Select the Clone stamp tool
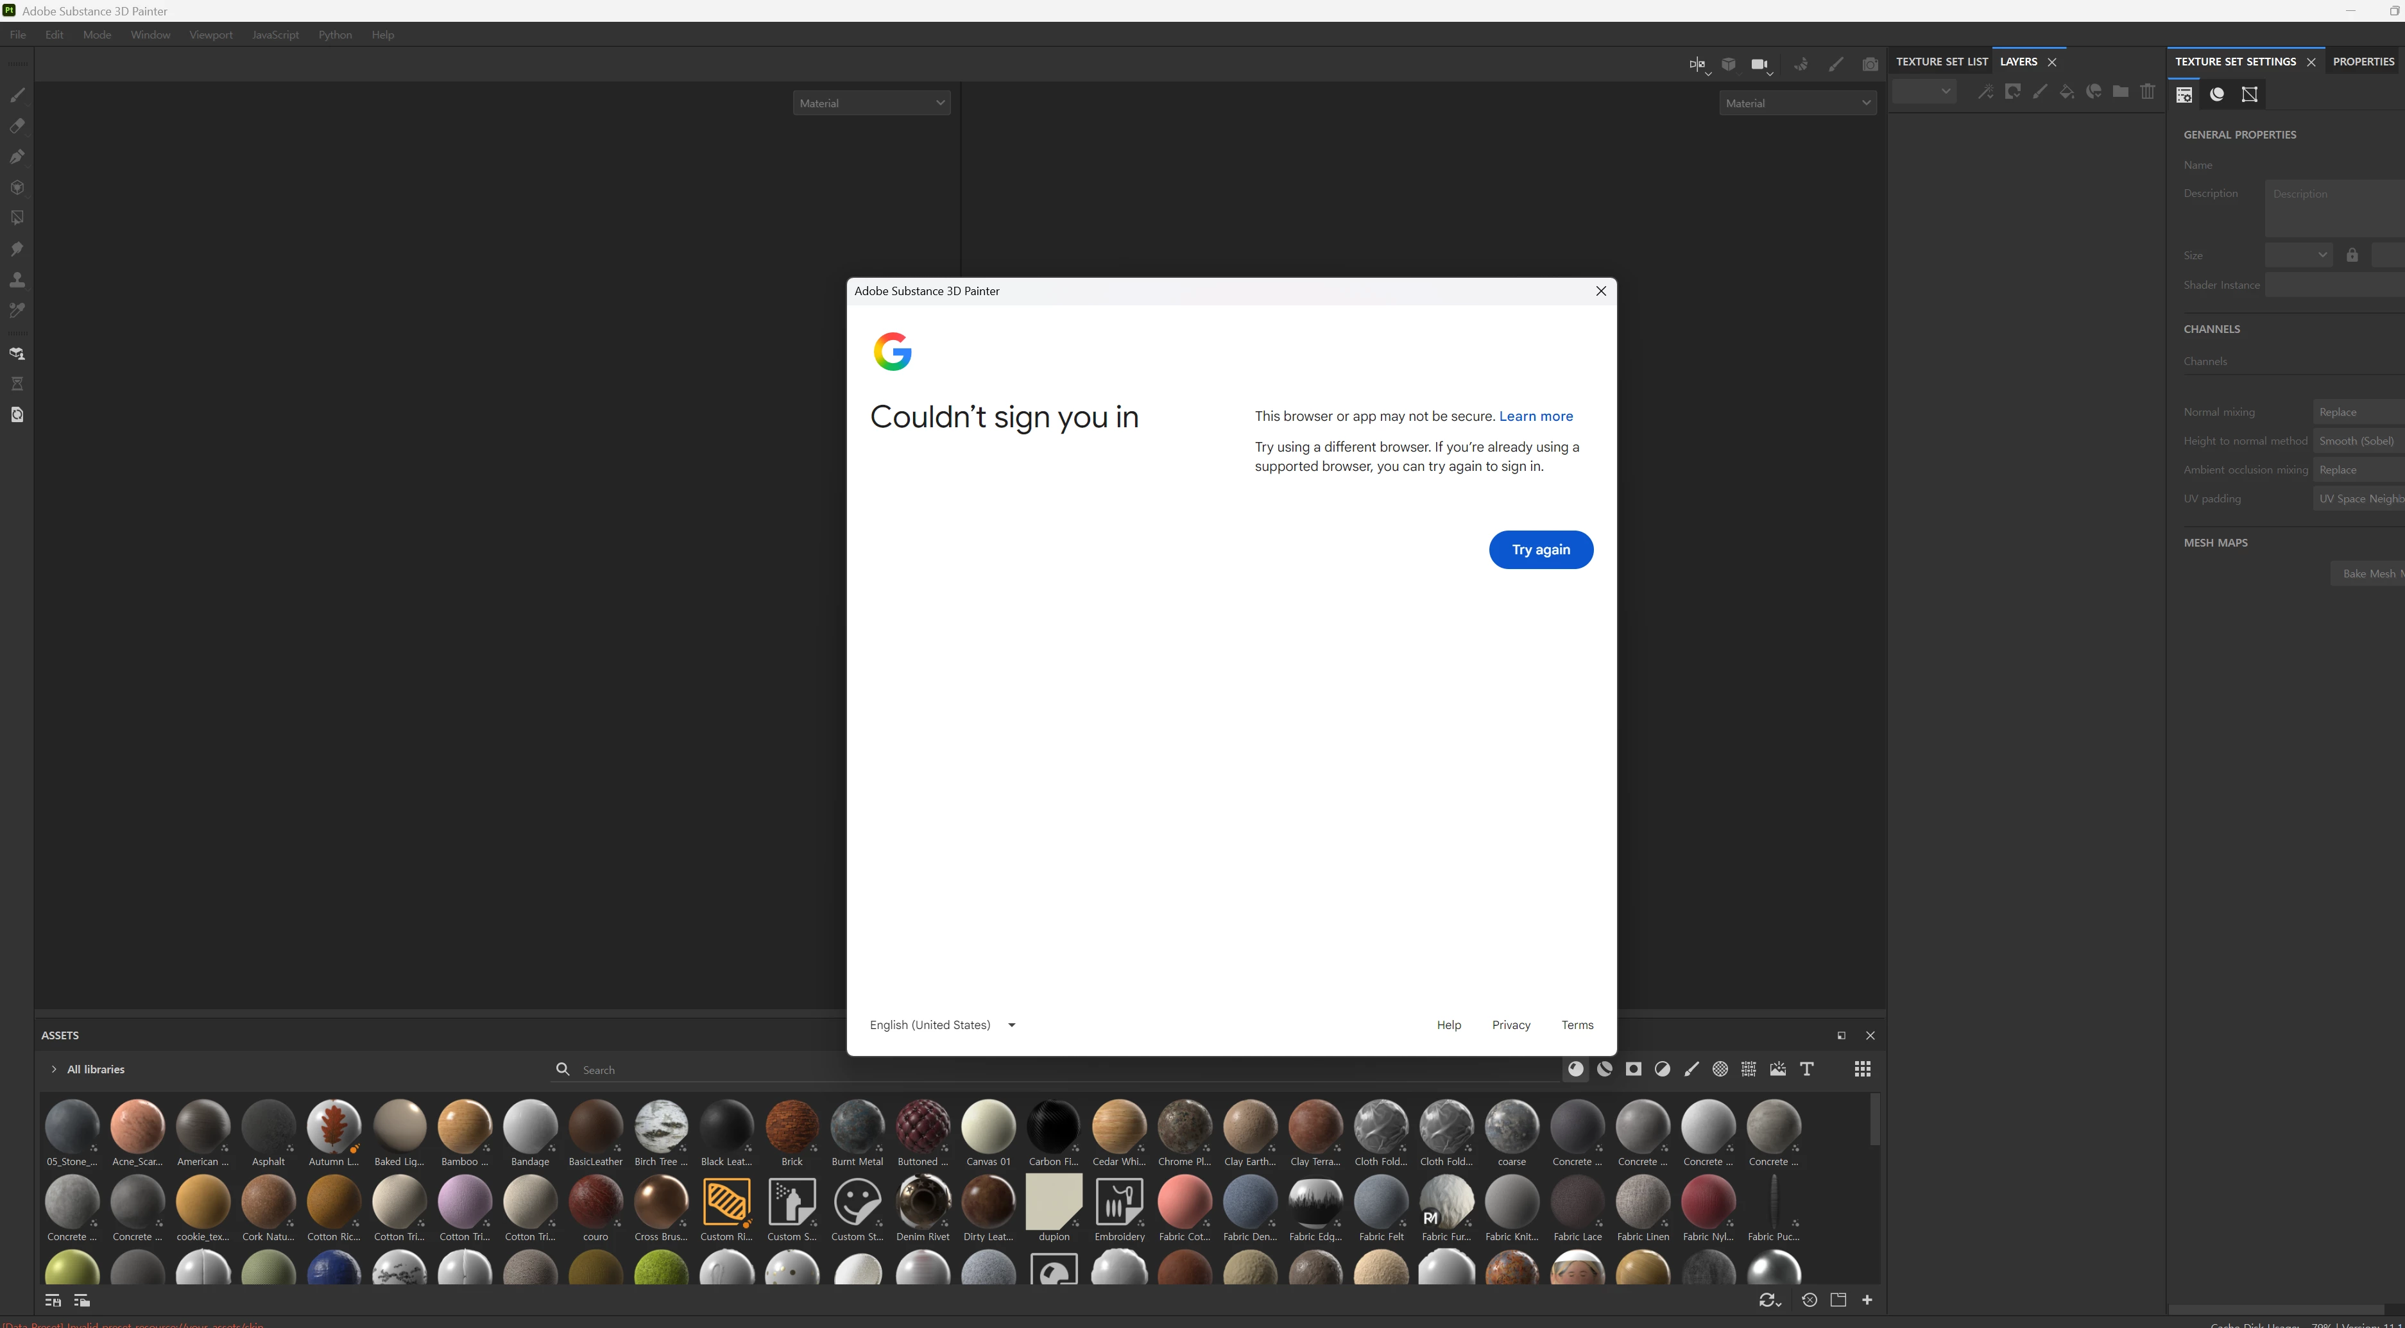Screen dimensions: 2405x1328 pos(17,280)
